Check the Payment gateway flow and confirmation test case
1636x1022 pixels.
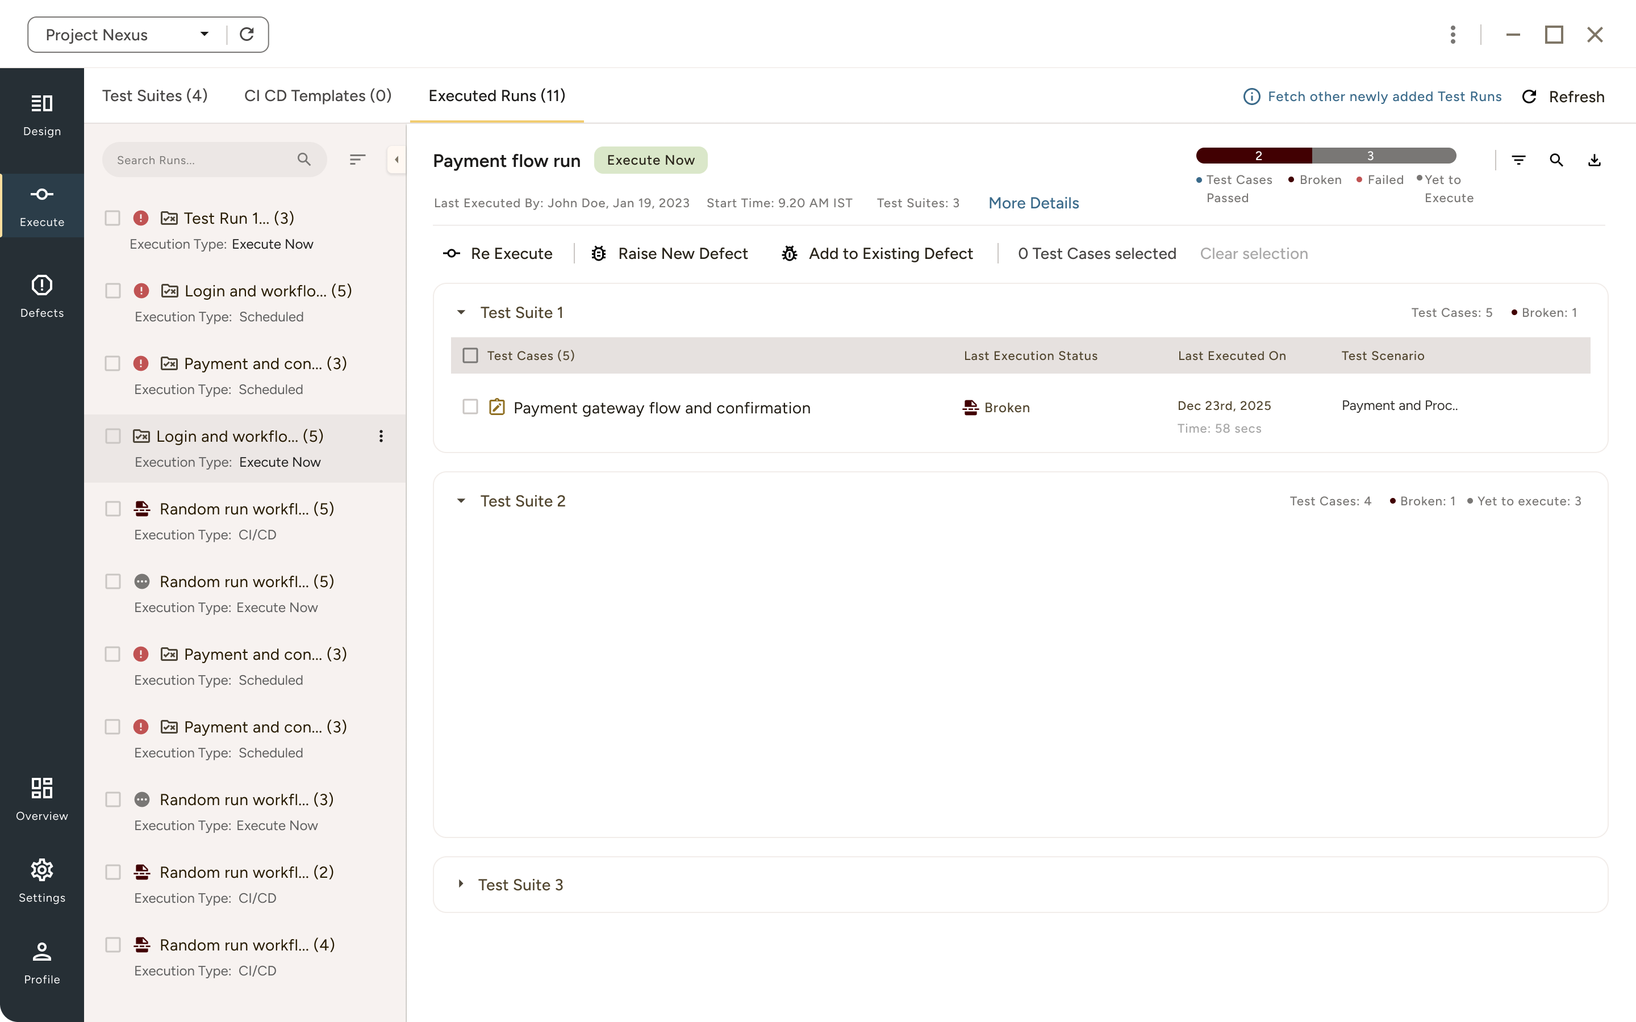(x=470, y=407)
